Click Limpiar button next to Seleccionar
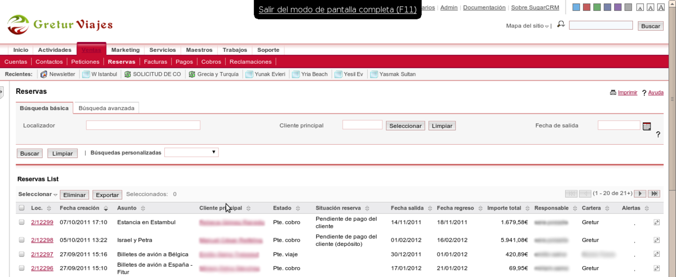Screen dimensions: 676x277 click(442, 126)
